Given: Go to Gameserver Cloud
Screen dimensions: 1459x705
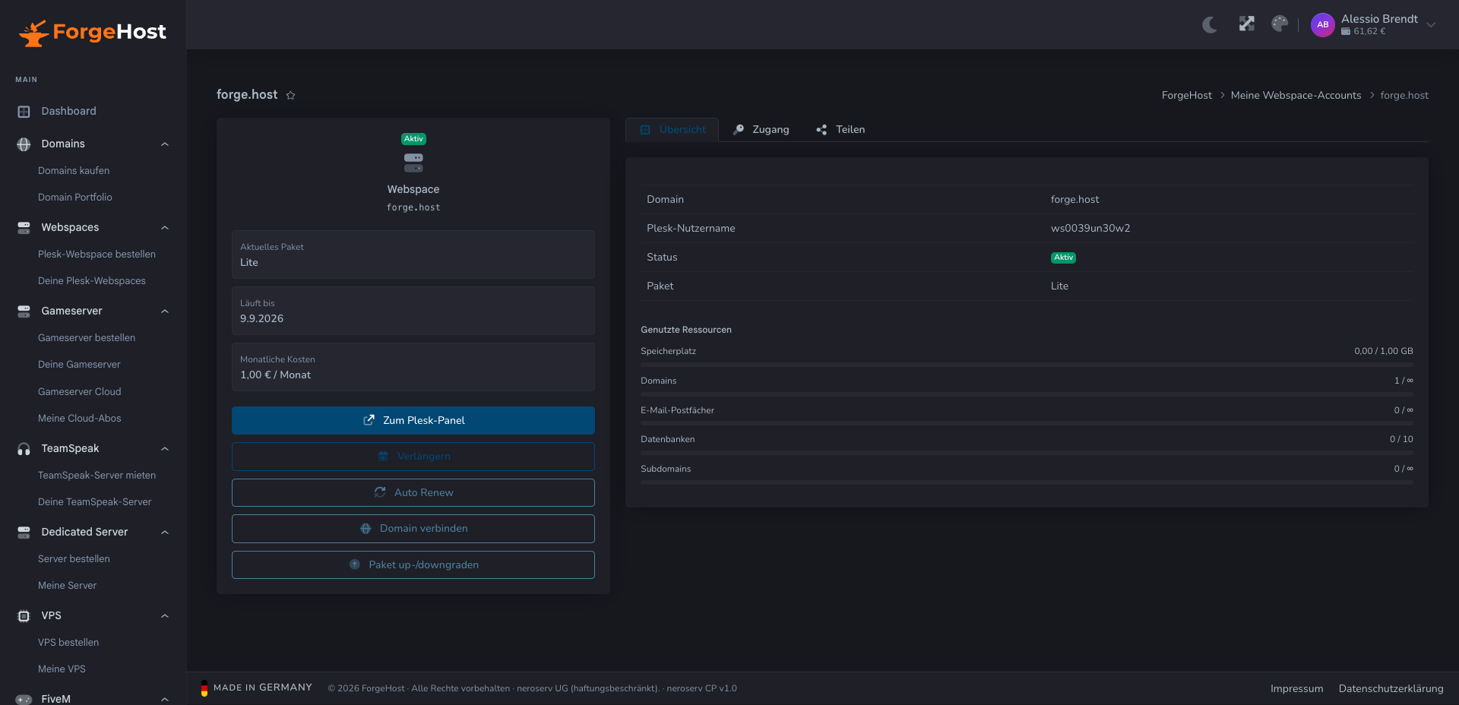Looking at the screenshot, I should 80,392.
